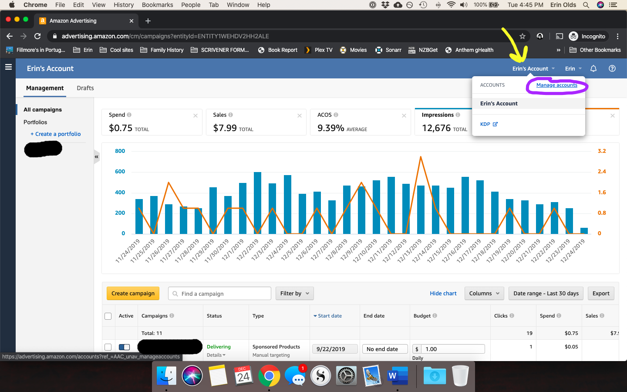
Task: Click Create a portfolio link
Action: click(55, 134)
